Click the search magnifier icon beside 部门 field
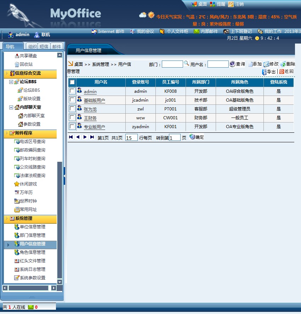The image size is (301, 314). [186, 64]
